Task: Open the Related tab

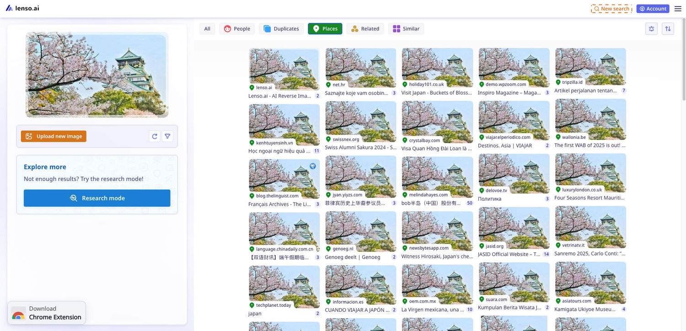Action: (x=365, y=29)
